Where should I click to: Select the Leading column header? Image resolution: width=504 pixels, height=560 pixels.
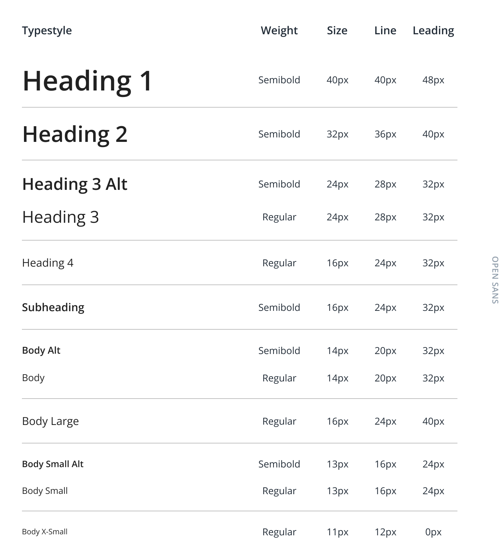(433, 31)
